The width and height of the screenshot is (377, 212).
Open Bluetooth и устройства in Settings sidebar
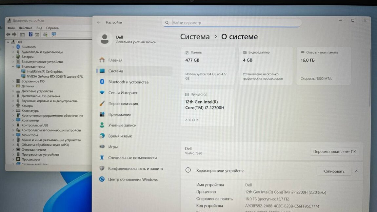[128, 82]
